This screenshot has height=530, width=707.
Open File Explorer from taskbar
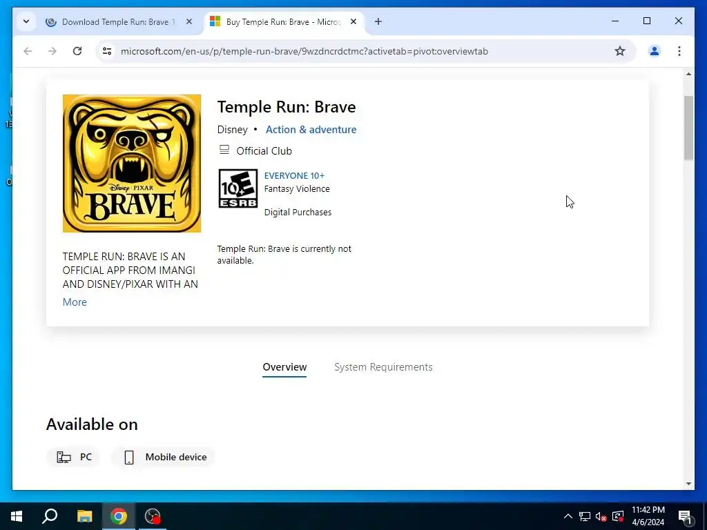click(x=84, y=516)
